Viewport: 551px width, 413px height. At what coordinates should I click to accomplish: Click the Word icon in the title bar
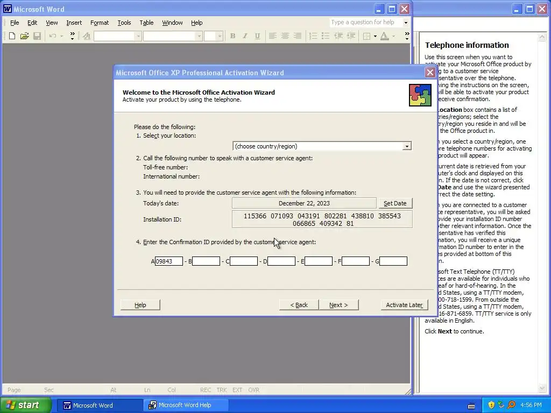point(7,9)
